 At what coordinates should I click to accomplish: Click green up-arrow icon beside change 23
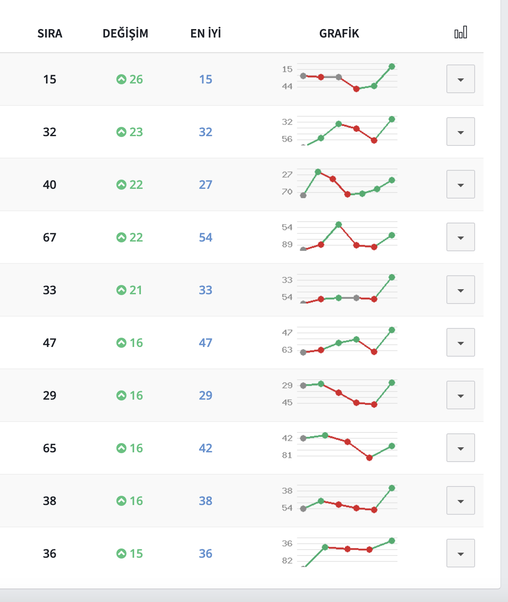click(x=122, y=132)
